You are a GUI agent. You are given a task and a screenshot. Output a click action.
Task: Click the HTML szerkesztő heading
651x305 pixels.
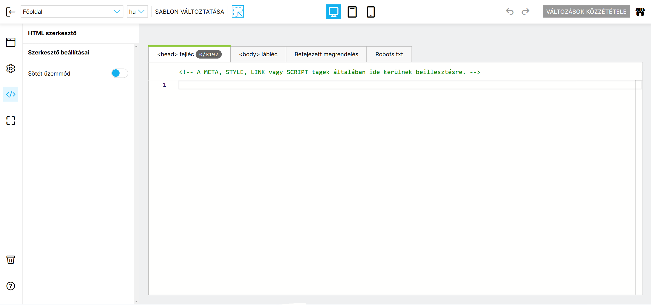[x=52, y=33]
